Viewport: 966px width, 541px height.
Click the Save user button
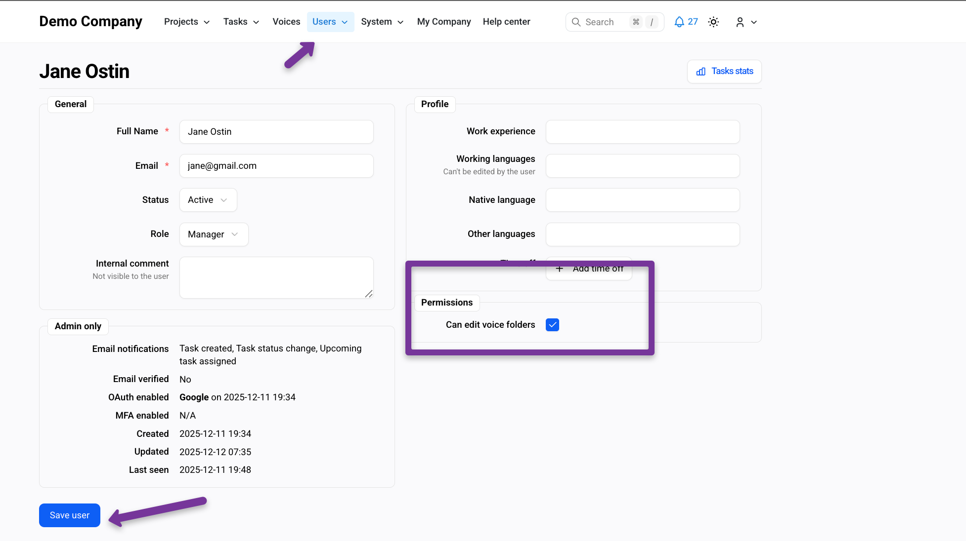coord(70,515)
